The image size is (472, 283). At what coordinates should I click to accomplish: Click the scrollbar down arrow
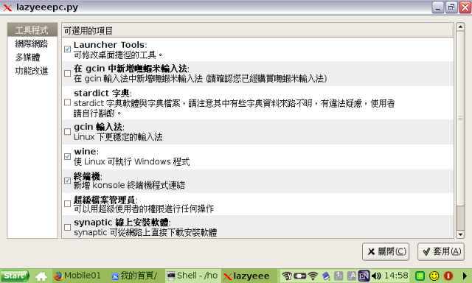[460, 234]
